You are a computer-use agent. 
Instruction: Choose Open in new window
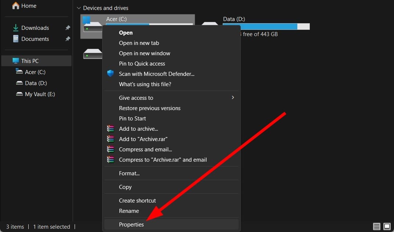[x=171, y=53]
